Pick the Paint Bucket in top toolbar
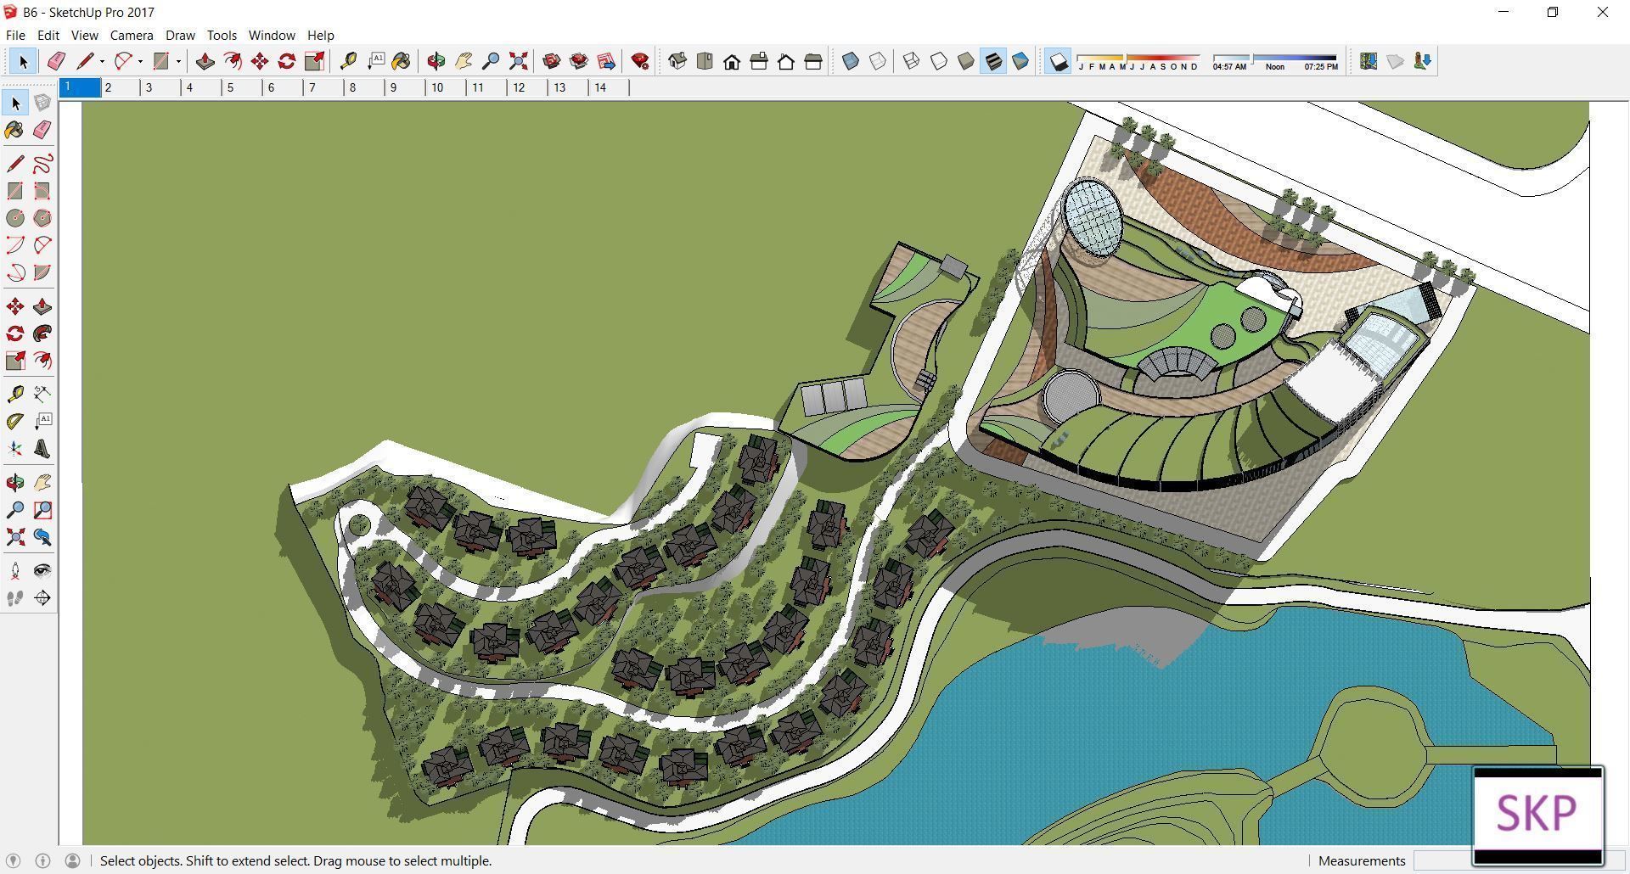1630x874 pixels. [402, 61]
